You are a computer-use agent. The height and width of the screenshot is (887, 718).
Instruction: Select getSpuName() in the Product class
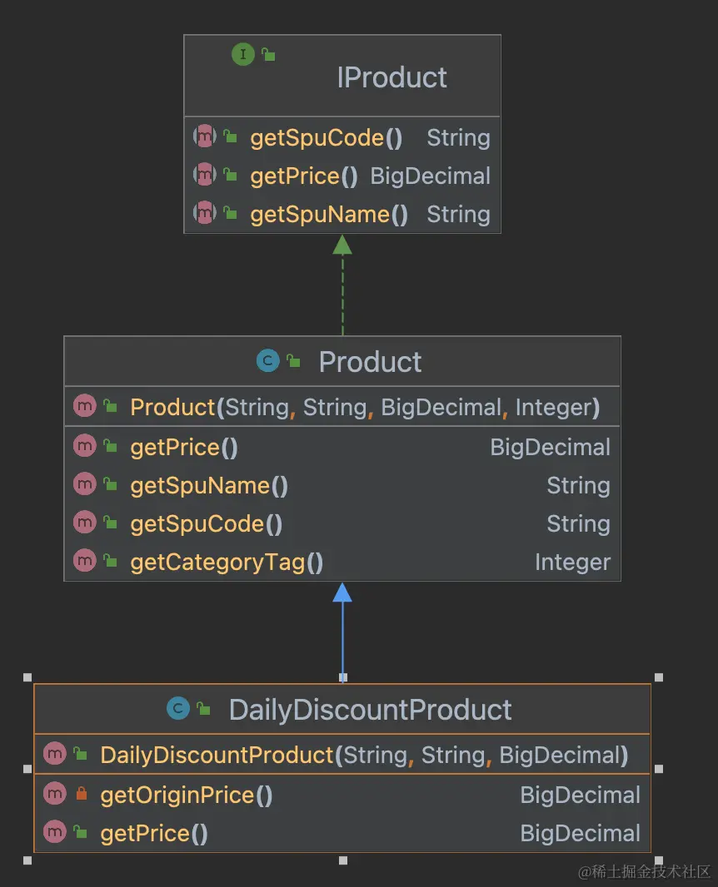[x=208, y=486]
